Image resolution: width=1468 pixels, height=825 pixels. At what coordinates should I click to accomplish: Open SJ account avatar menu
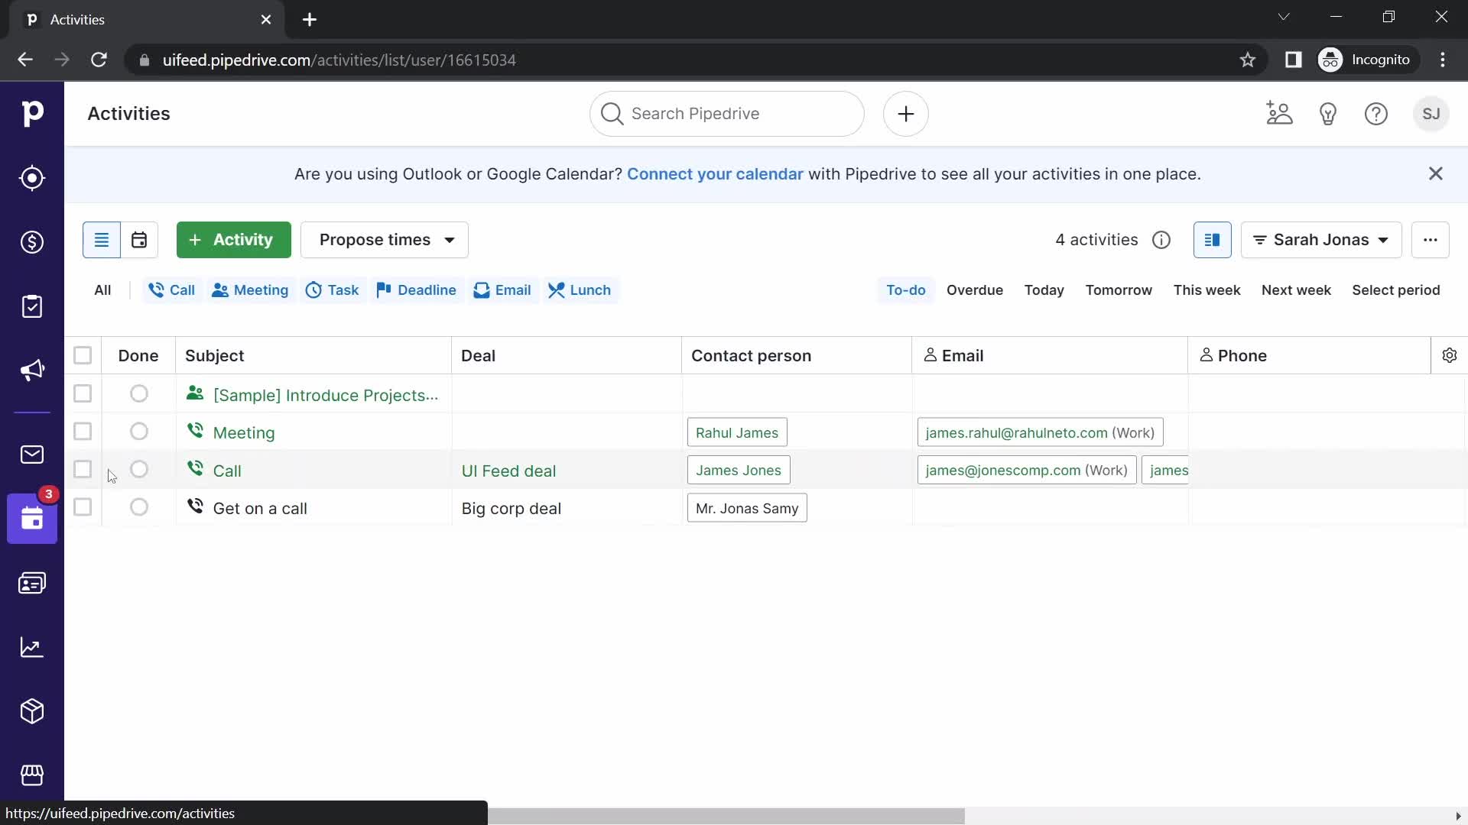1431,114
